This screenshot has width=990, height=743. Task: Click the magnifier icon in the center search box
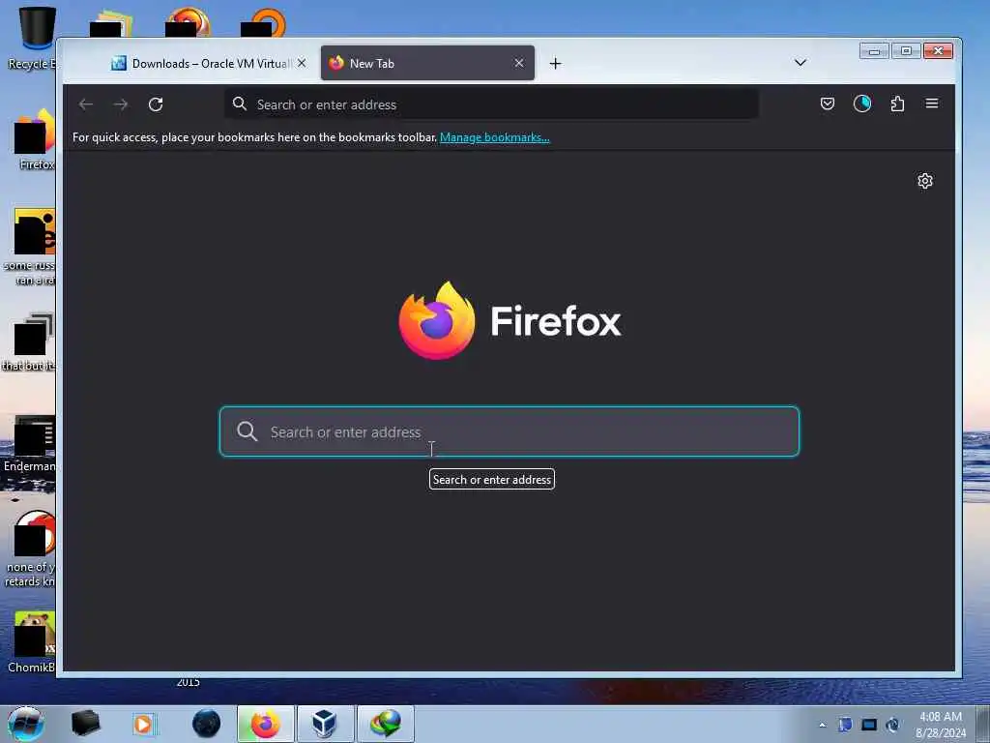247,431
